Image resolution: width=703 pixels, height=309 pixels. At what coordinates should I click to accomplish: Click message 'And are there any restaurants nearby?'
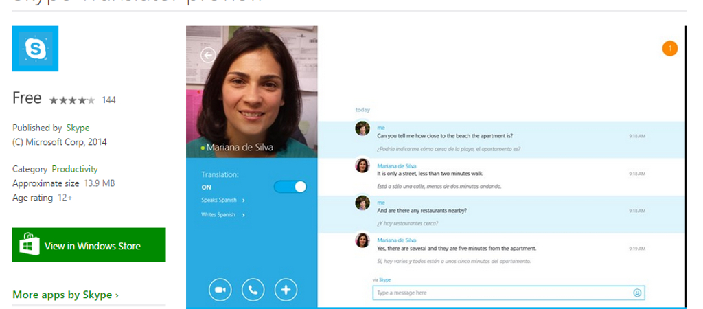pos(422,210)
